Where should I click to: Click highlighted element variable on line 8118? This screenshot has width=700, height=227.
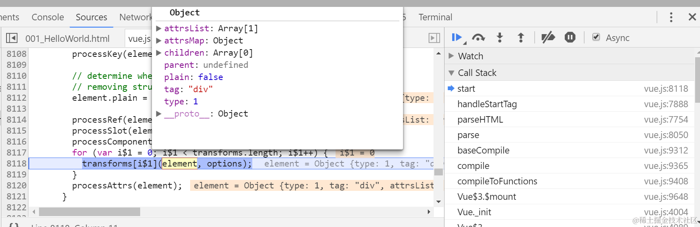pyautogui.click(x=180, y=164)
